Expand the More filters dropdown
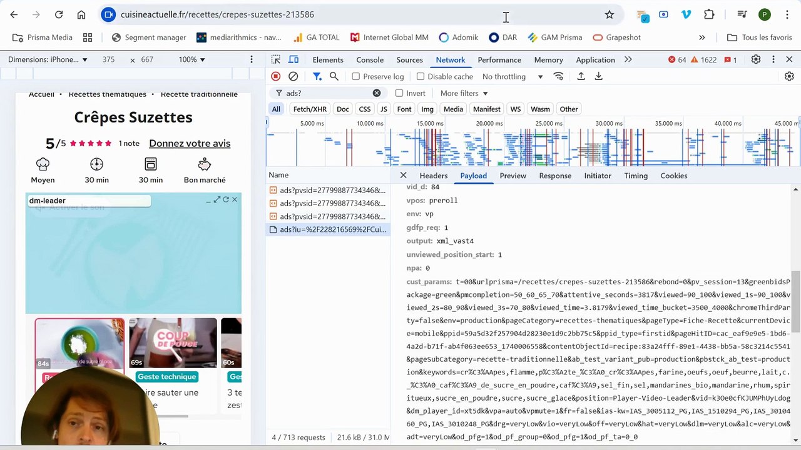This screenshot has height=450, width=801. 464,93
